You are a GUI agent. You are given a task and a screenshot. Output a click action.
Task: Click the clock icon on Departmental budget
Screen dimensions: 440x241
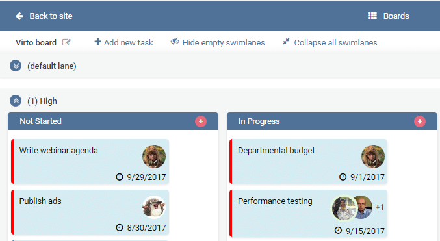point(343,177)
